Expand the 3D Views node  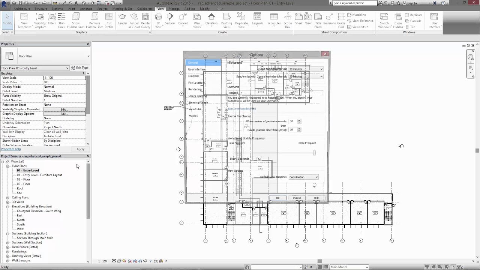[x=8, y=202]
